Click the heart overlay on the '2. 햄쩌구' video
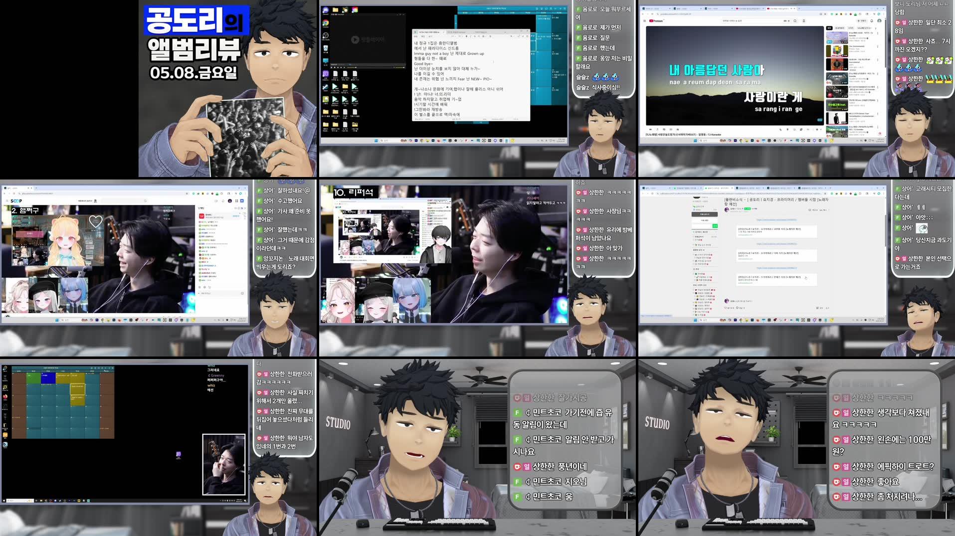This screenshot has width=955, height=536. click(x=95, y=221)
